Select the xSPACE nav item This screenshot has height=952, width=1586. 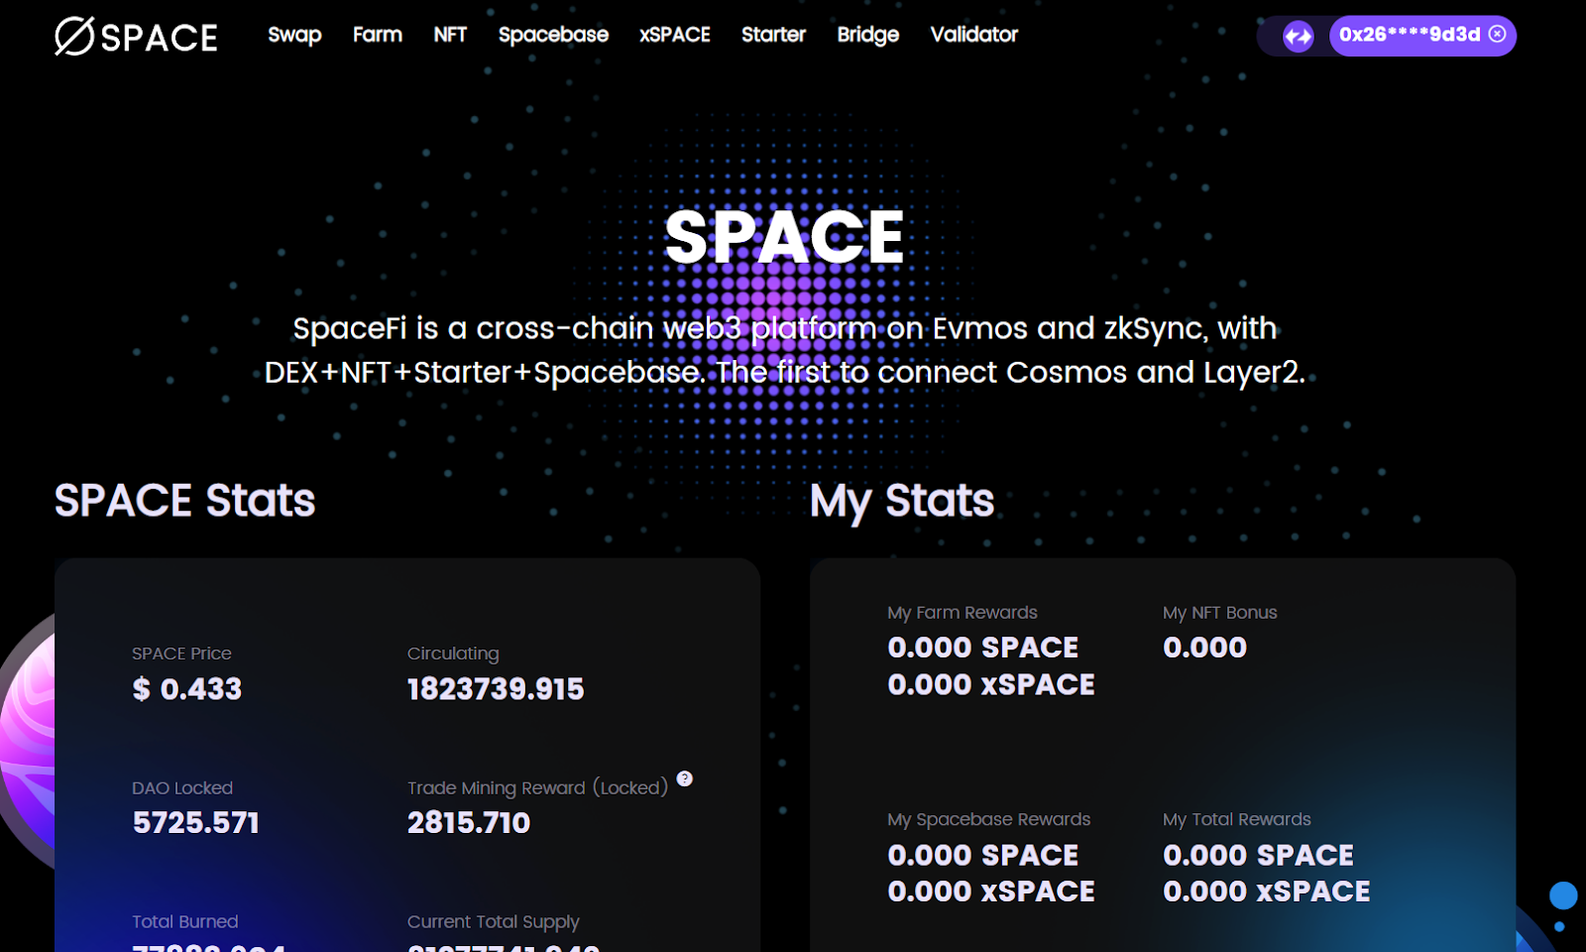click(x=675, y=35)
